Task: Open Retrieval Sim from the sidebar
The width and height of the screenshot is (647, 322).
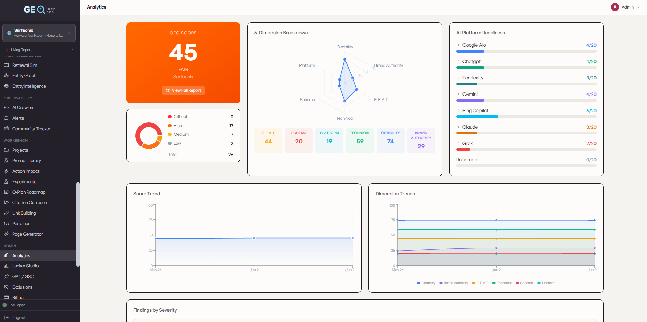Action: tap(38, 65)
